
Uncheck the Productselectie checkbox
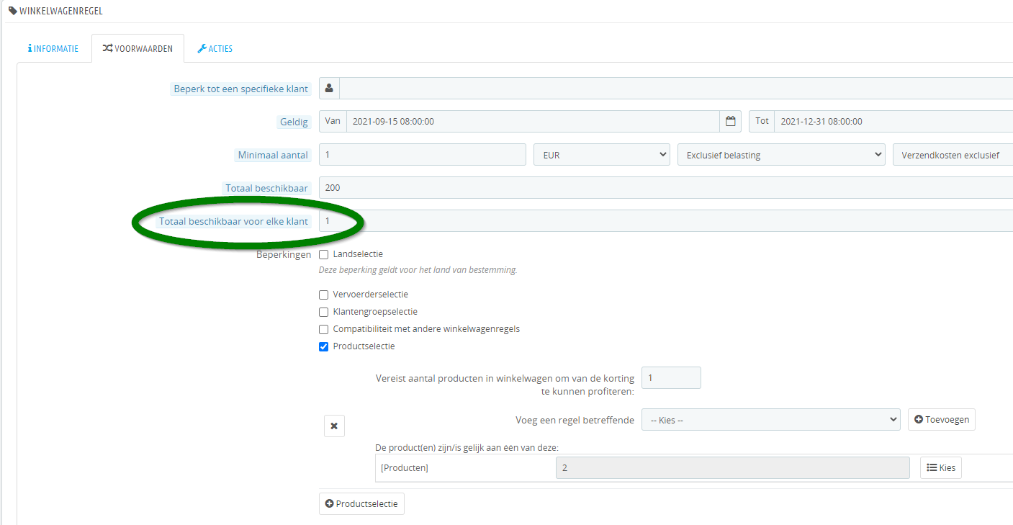324,346
